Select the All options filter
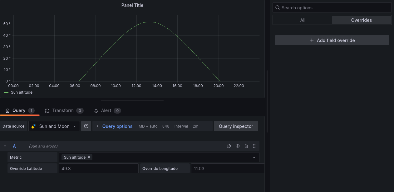 (x=303, y=20)
